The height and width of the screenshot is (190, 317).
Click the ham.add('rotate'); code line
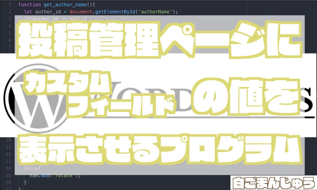point(55,175)
